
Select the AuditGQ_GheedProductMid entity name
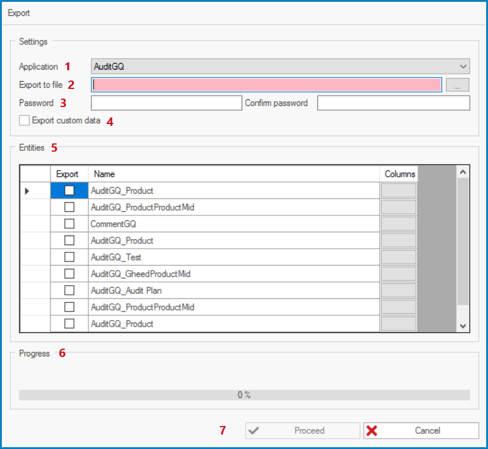pos(140,274)
